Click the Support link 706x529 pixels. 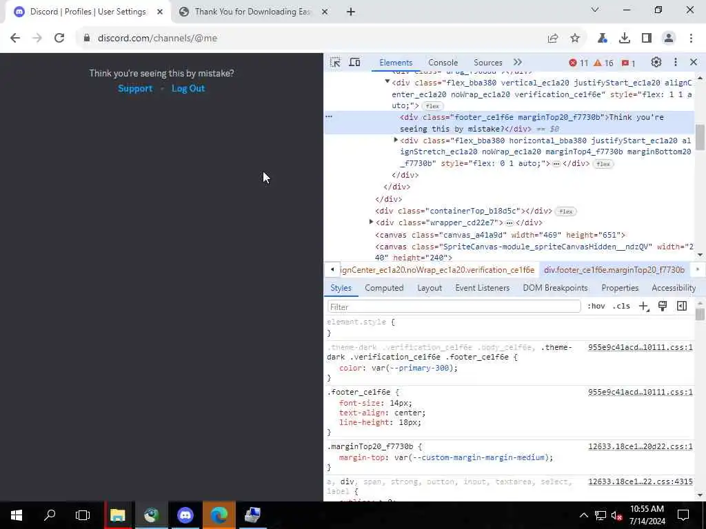(x=135, y=89)
